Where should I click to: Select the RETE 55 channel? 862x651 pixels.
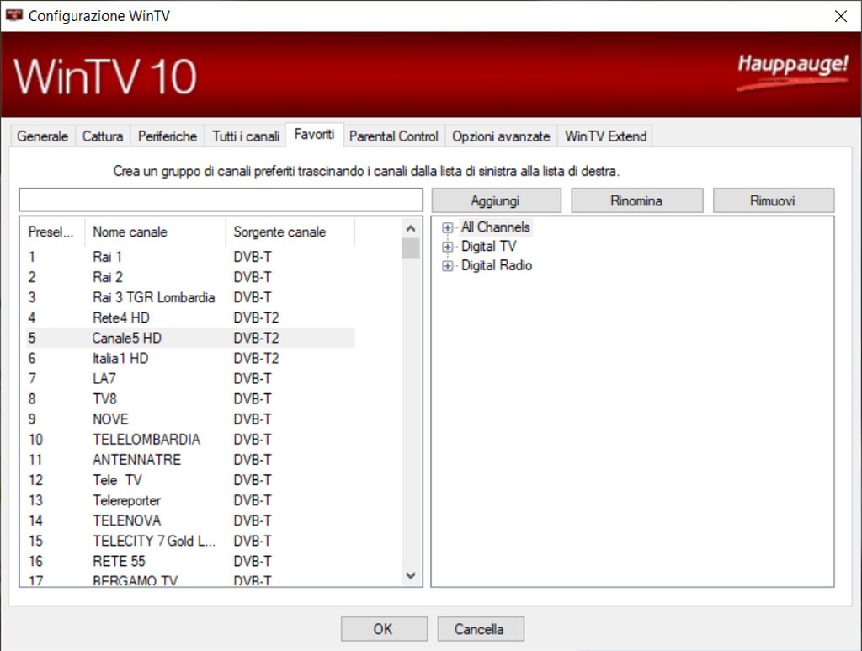(190, 562)
